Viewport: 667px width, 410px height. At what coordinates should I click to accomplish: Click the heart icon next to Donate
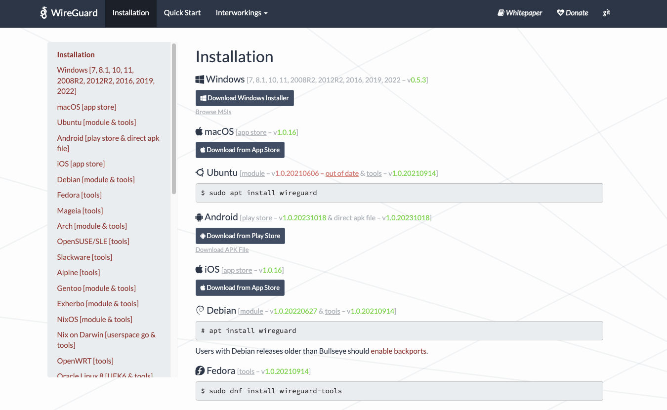[x=560, y=13]
